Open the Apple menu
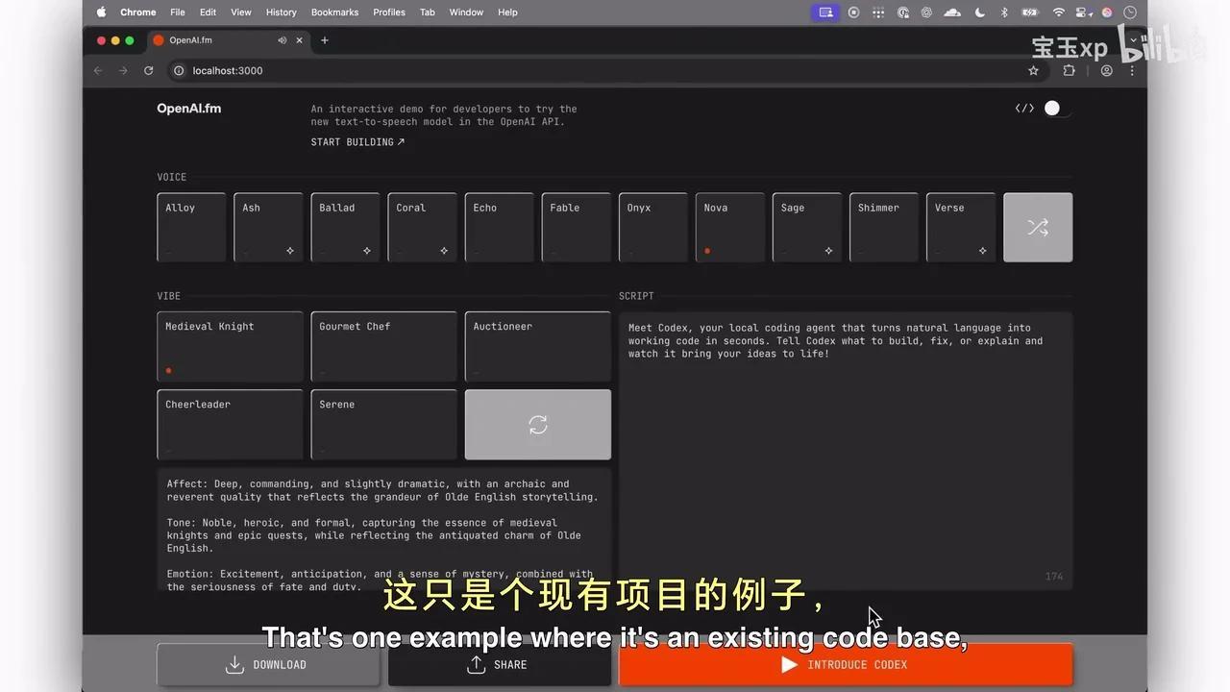1230x692 pixels. tap(101, 12)
